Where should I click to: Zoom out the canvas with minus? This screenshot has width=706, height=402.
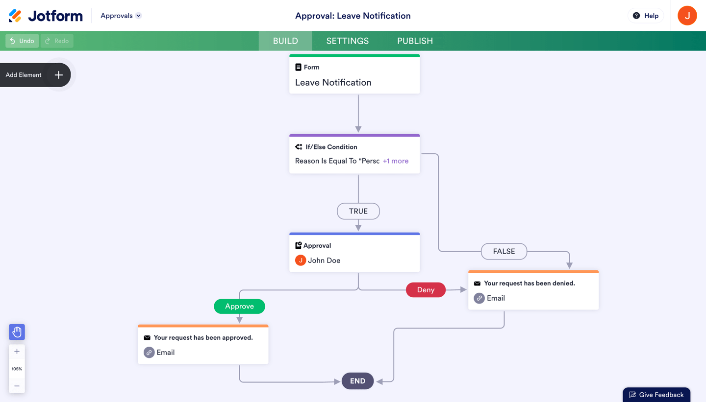17,386
